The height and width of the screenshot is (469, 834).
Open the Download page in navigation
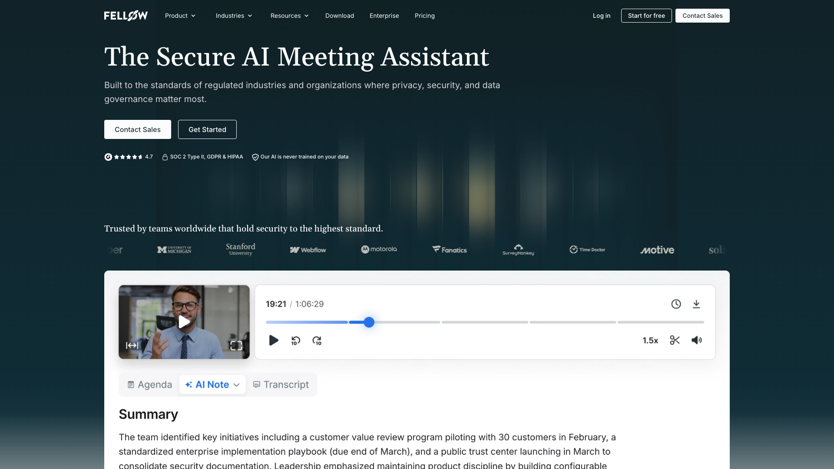pos(340,16)
